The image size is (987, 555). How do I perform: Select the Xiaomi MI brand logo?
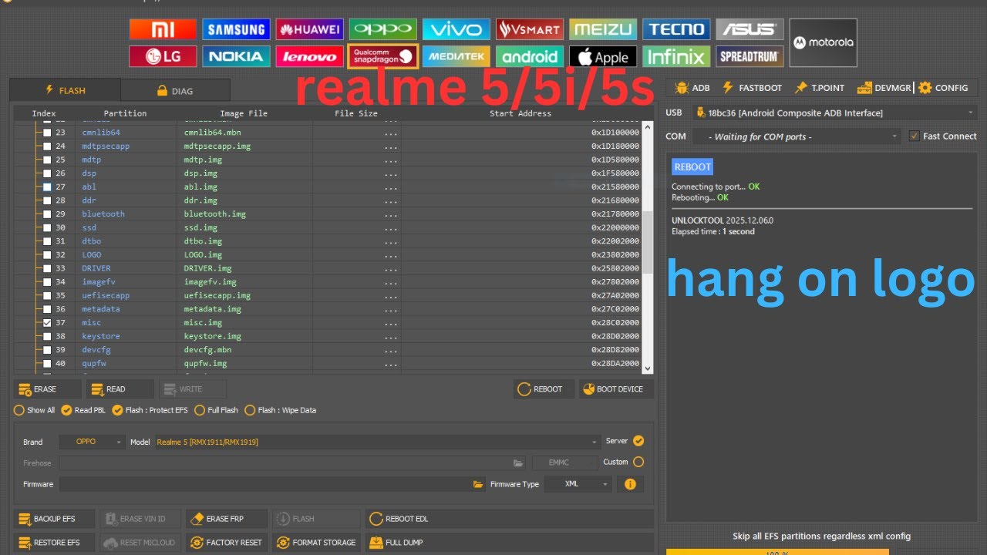tap(163, 29)
